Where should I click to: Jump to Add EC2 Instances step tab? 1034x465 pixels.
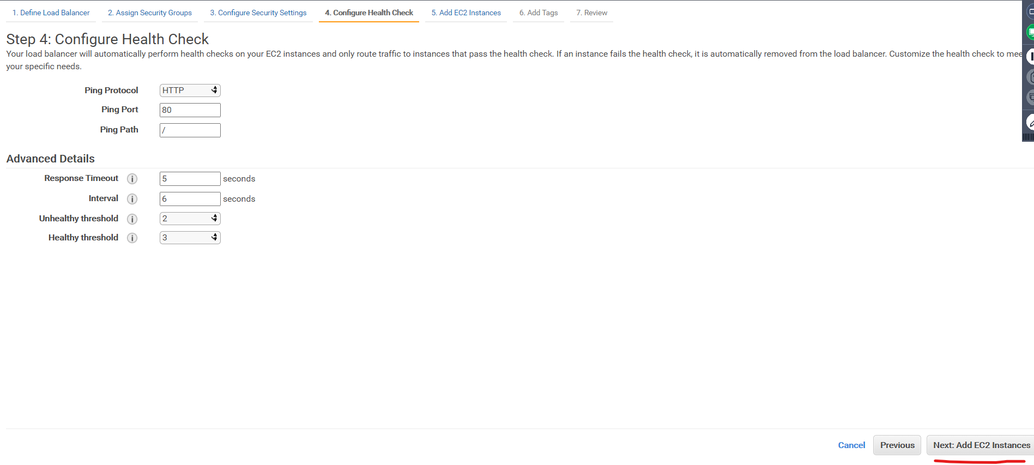pyautogui.click(x=466, y=13)
